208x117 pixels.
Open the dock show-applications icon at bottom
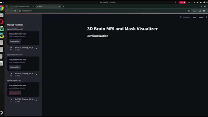[2, 112]
